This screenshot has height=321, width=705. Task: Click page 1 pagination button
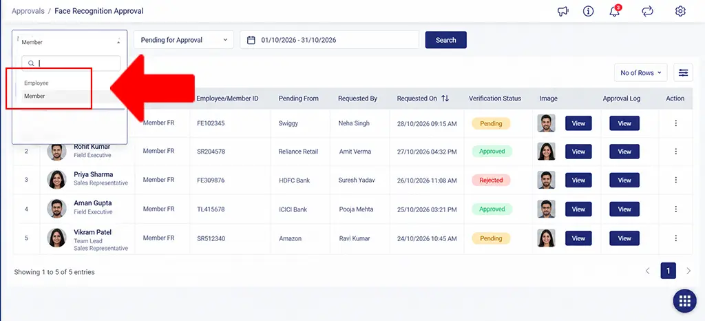pos(668,271)
